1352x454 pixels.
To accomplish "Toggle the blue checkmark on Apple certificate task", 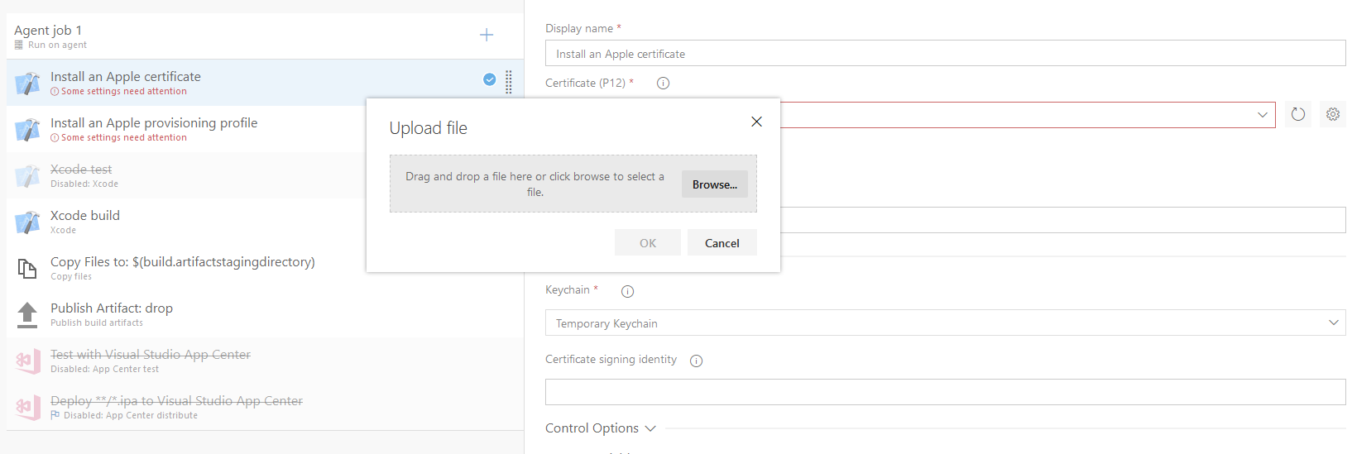I will point(490,79).
